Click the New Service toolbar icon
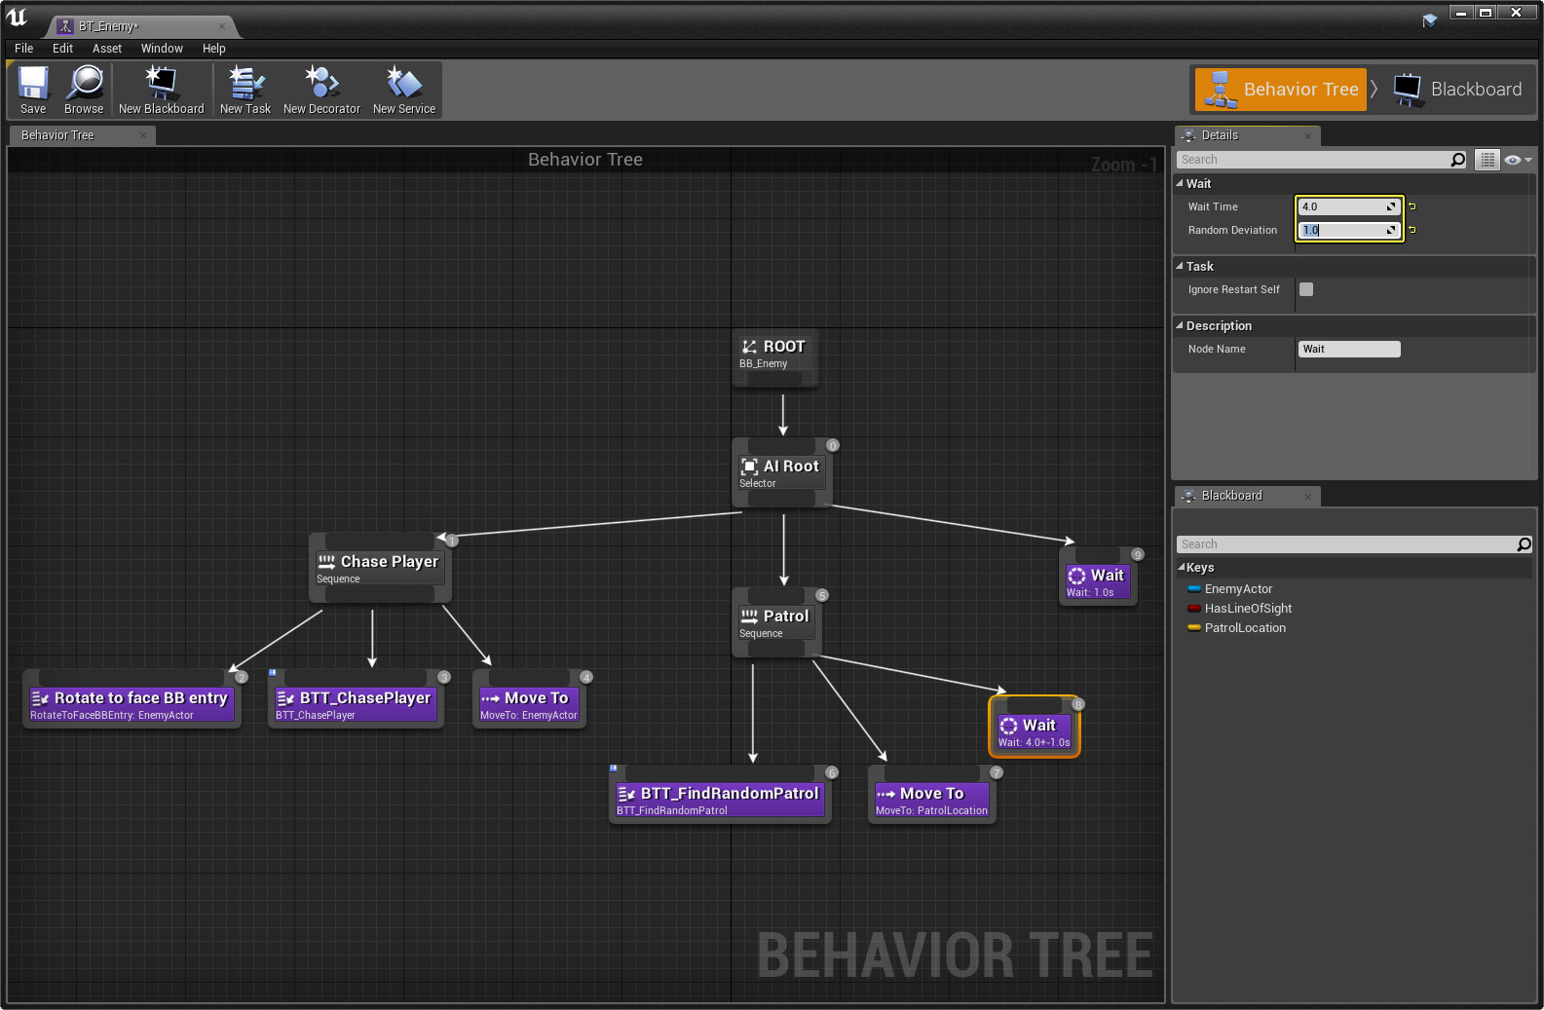Image resolution: width=1544 pixels, height=1010 pixels. pos(403,90)
